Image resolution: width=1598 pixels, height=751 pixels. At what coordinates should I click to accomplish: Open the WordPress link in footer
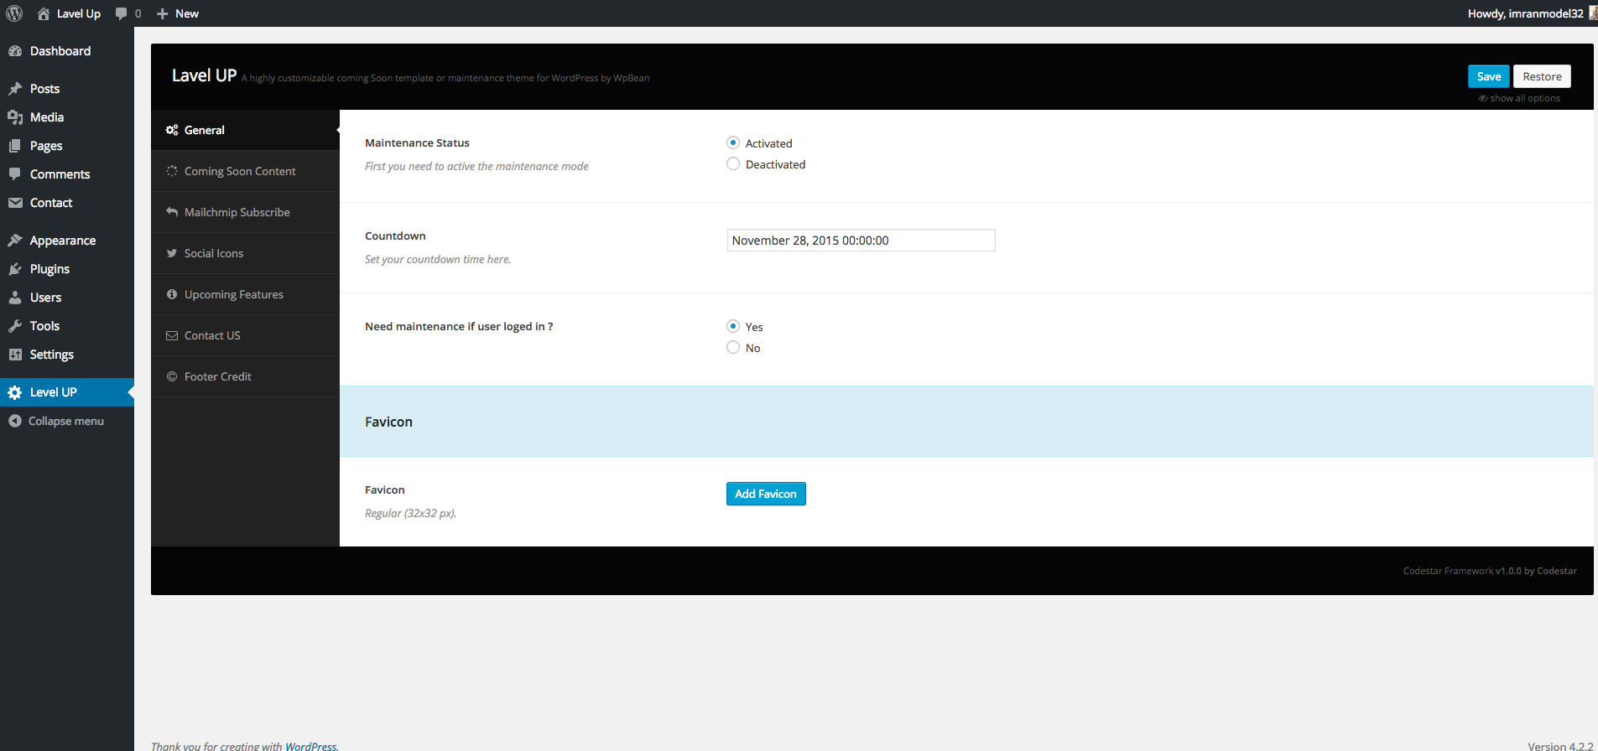coord(310,746)
